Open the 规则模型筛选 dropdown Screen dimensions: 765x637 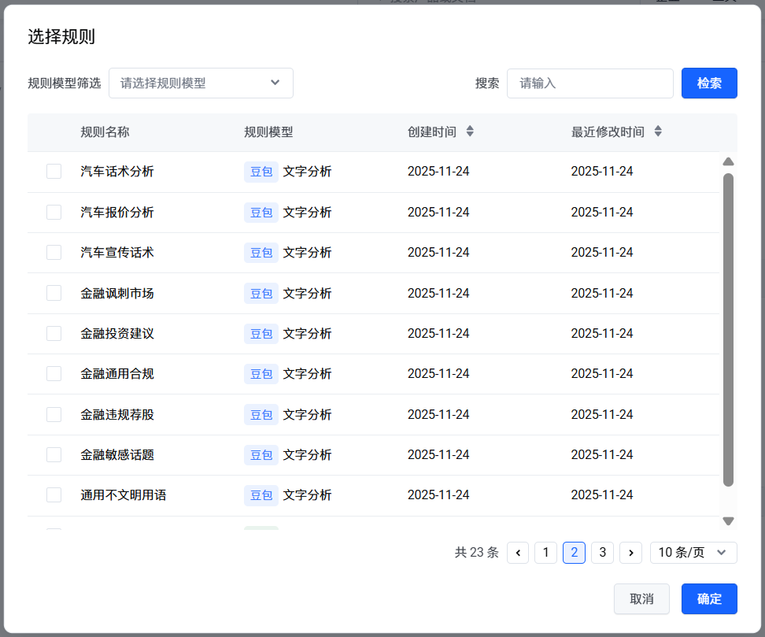[201, 83]
